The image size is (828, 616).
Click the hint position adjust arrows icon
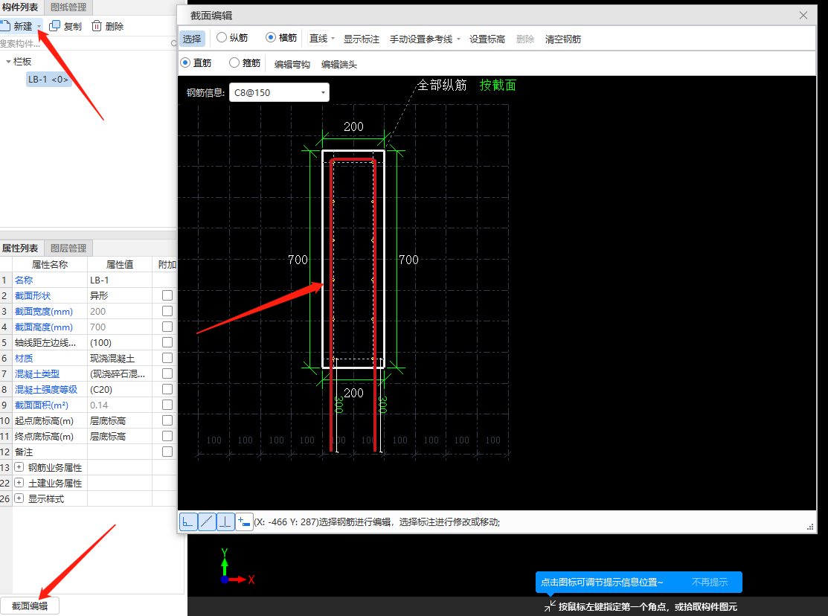pyautogui.click(x=550, y=606)
